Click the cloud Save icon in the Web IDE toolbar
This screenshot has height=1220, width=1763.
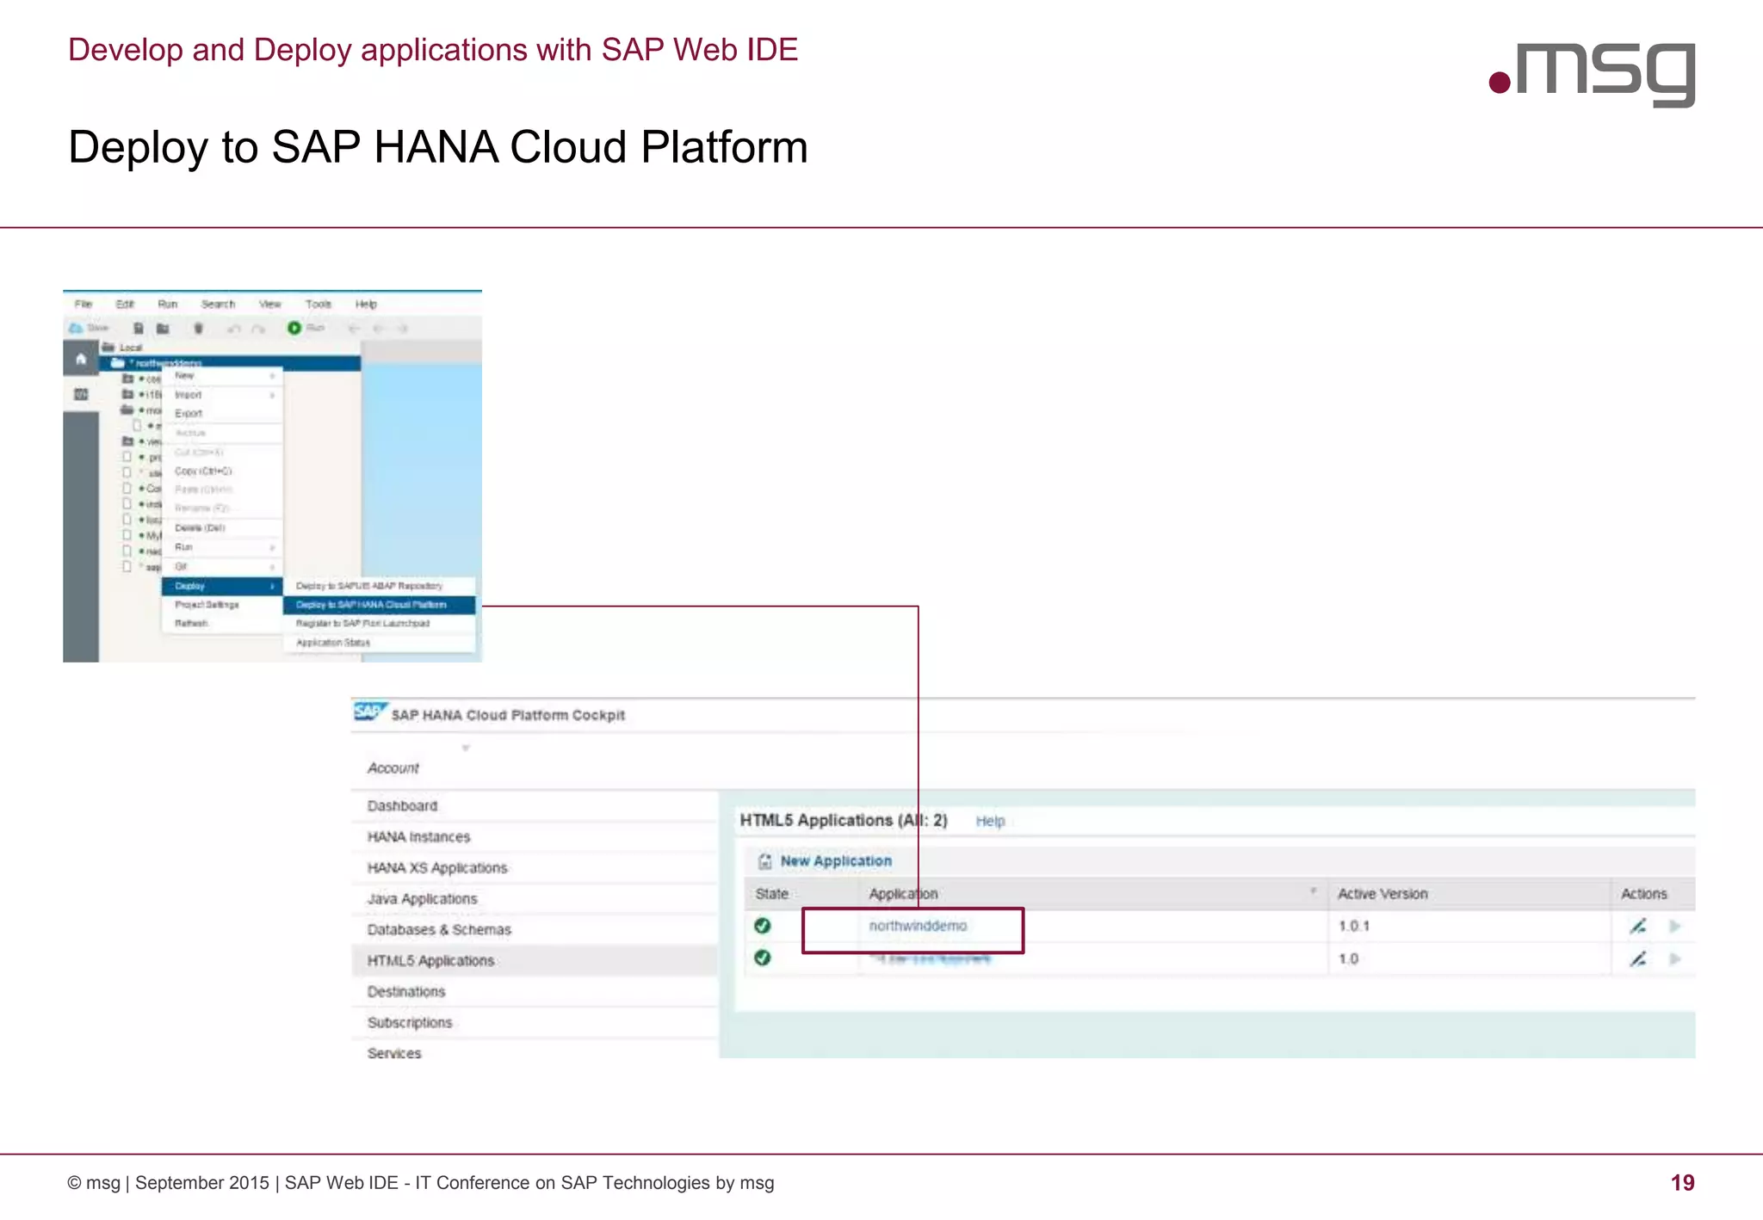(76, 328)
